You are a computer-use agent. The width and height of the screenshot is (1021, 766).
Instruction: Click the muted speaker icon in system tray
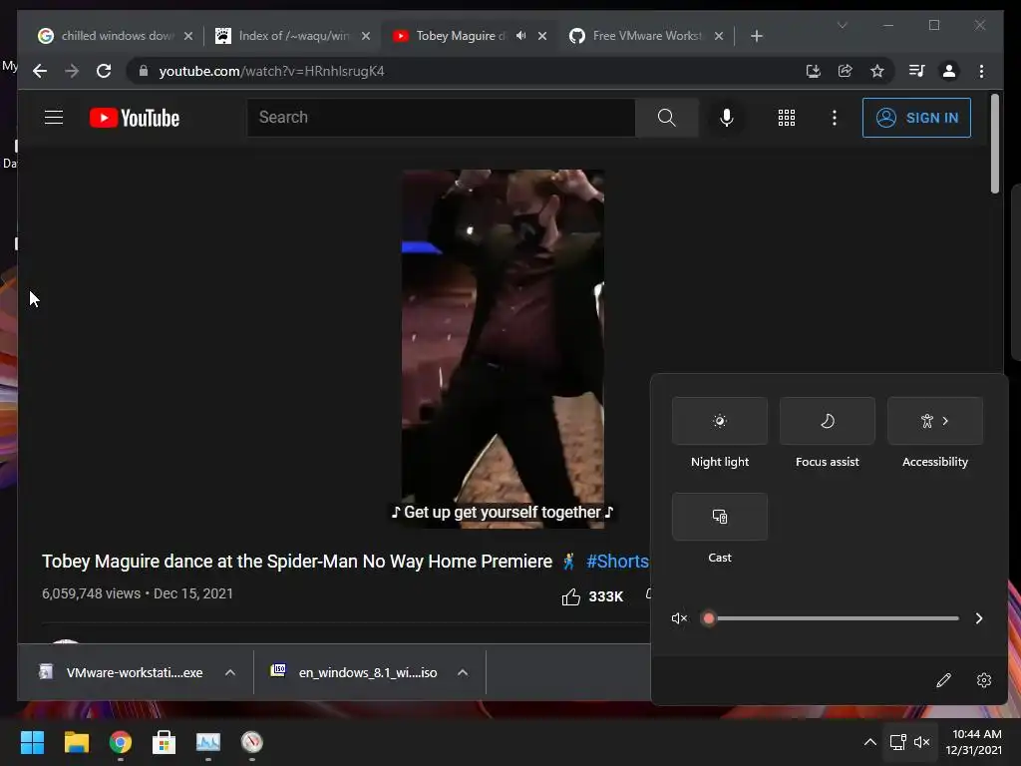(x=921, y=742)
